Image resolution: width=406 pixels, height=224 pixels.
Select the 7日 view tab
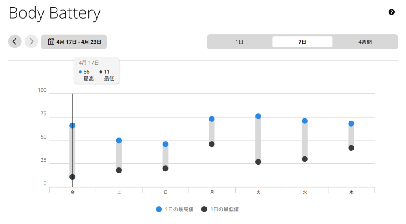[302, 42]
